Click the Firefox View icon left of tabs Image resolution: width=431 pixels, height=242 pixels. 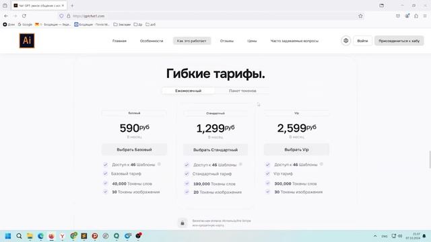[x=5, y=5]
